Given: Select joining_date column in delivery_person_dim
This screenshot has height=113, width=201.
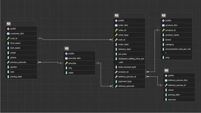Looking at the screenshot, I should [x=179, y=95].
